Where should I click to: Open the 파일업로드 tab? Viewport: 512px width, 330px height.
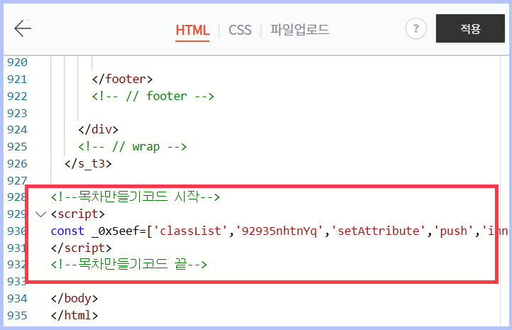[x=300, y=30]
